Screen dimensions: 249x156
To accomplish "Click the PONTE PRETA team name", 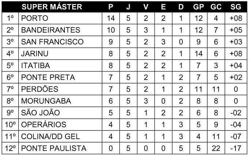I will 48,77.
